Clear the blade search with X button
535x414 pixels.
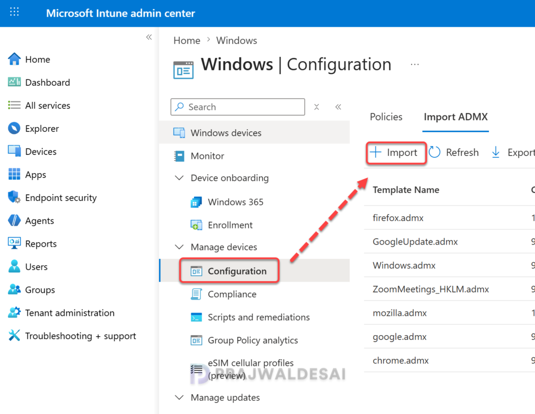click(x=317, y=107)
